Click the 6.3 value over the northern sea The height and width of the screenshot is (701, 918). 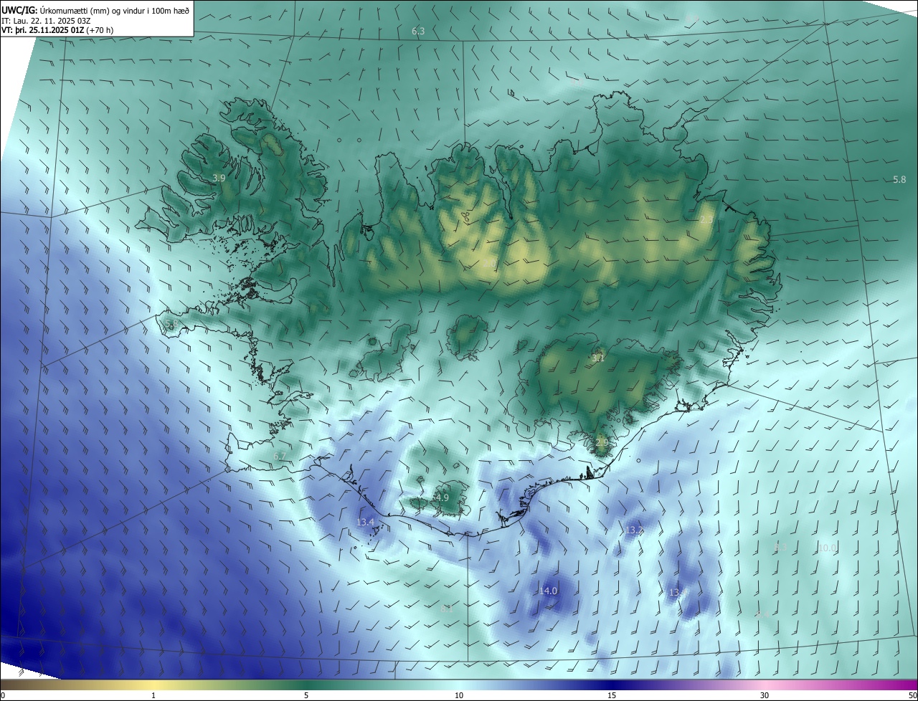(x=418, y=32)
